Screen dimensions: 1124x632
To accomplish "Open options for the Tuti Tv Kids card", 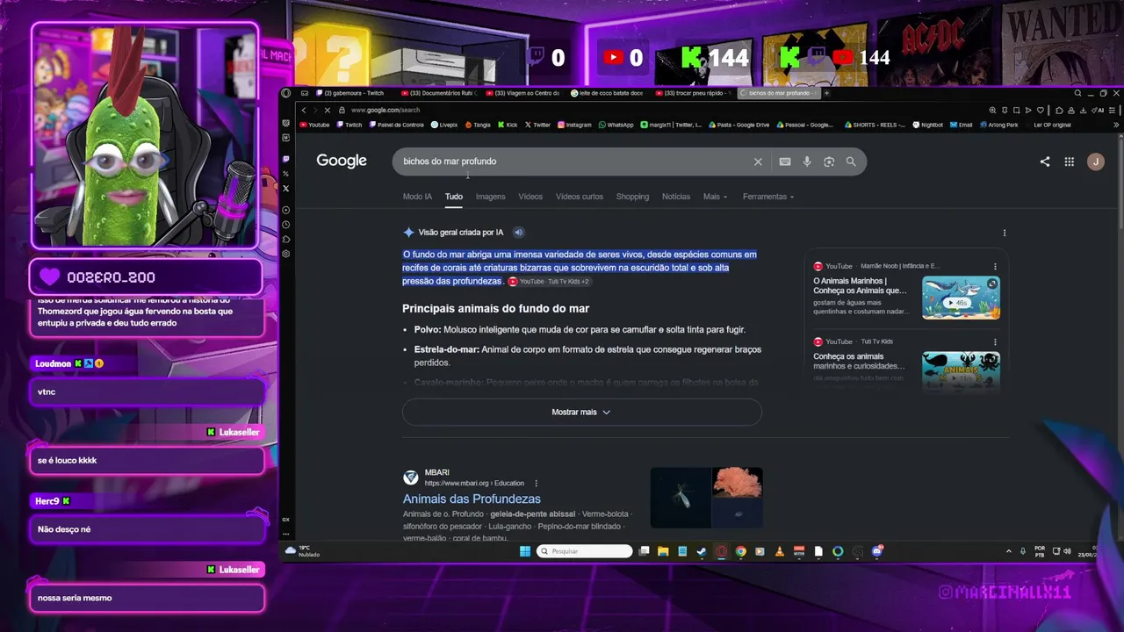I will point(995,341).
